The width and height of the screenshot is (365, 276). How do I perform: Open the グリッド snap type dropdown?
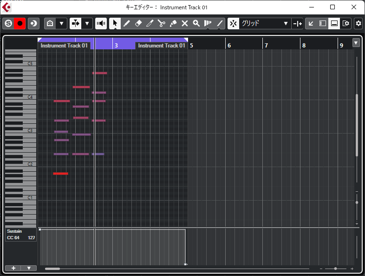(x=265, y=23)
